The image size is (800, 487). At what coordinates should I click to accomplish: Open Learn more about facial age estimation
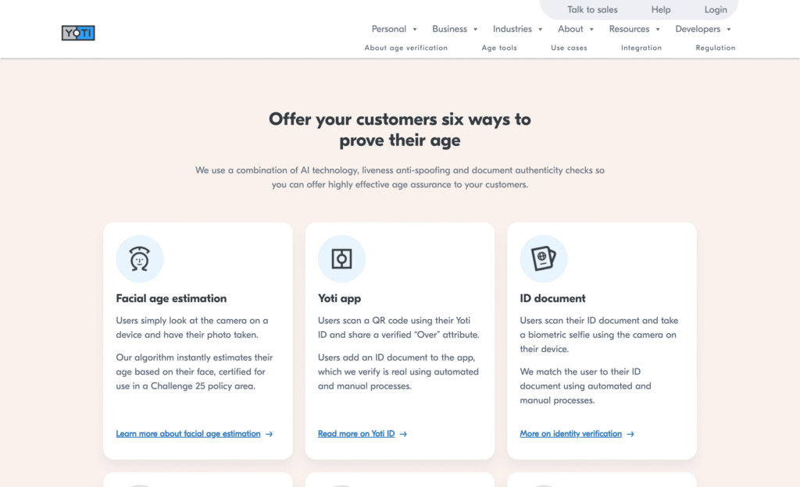(x=188, y=434)
